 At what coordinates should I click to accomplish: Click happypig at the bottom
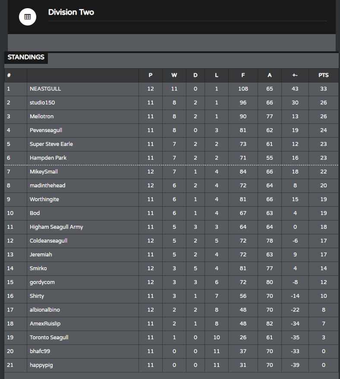pyautogui.click(x=41, y=365)
